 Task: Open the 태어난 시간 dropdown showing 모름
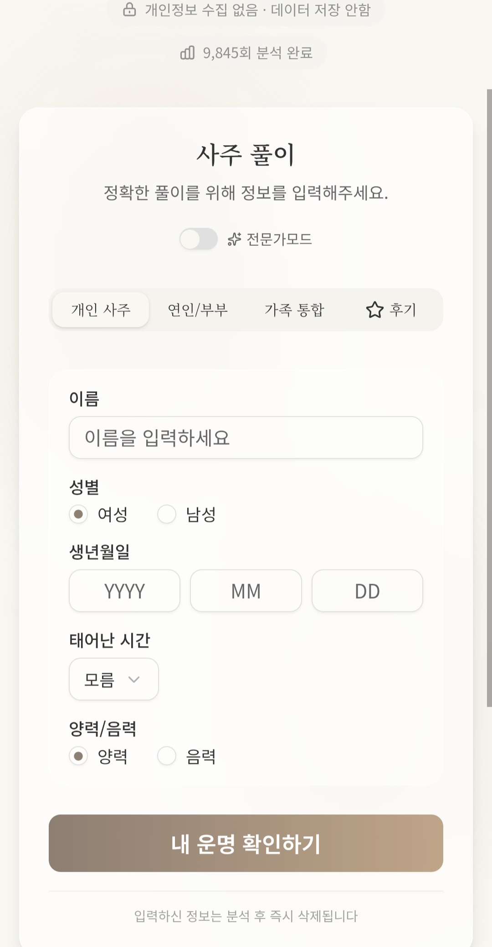coord(114,679)
